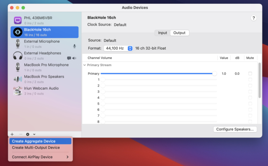Adjust the Primary volume slider knob
268x166 pixels.
(214, 74)
